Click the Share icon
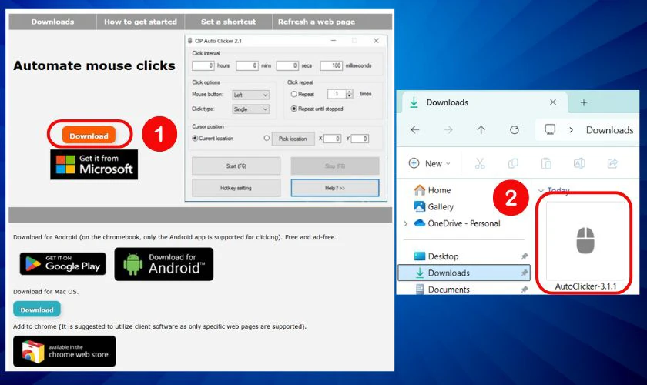Viewport: 647px width, 385px height. click(x=612, y=163)
